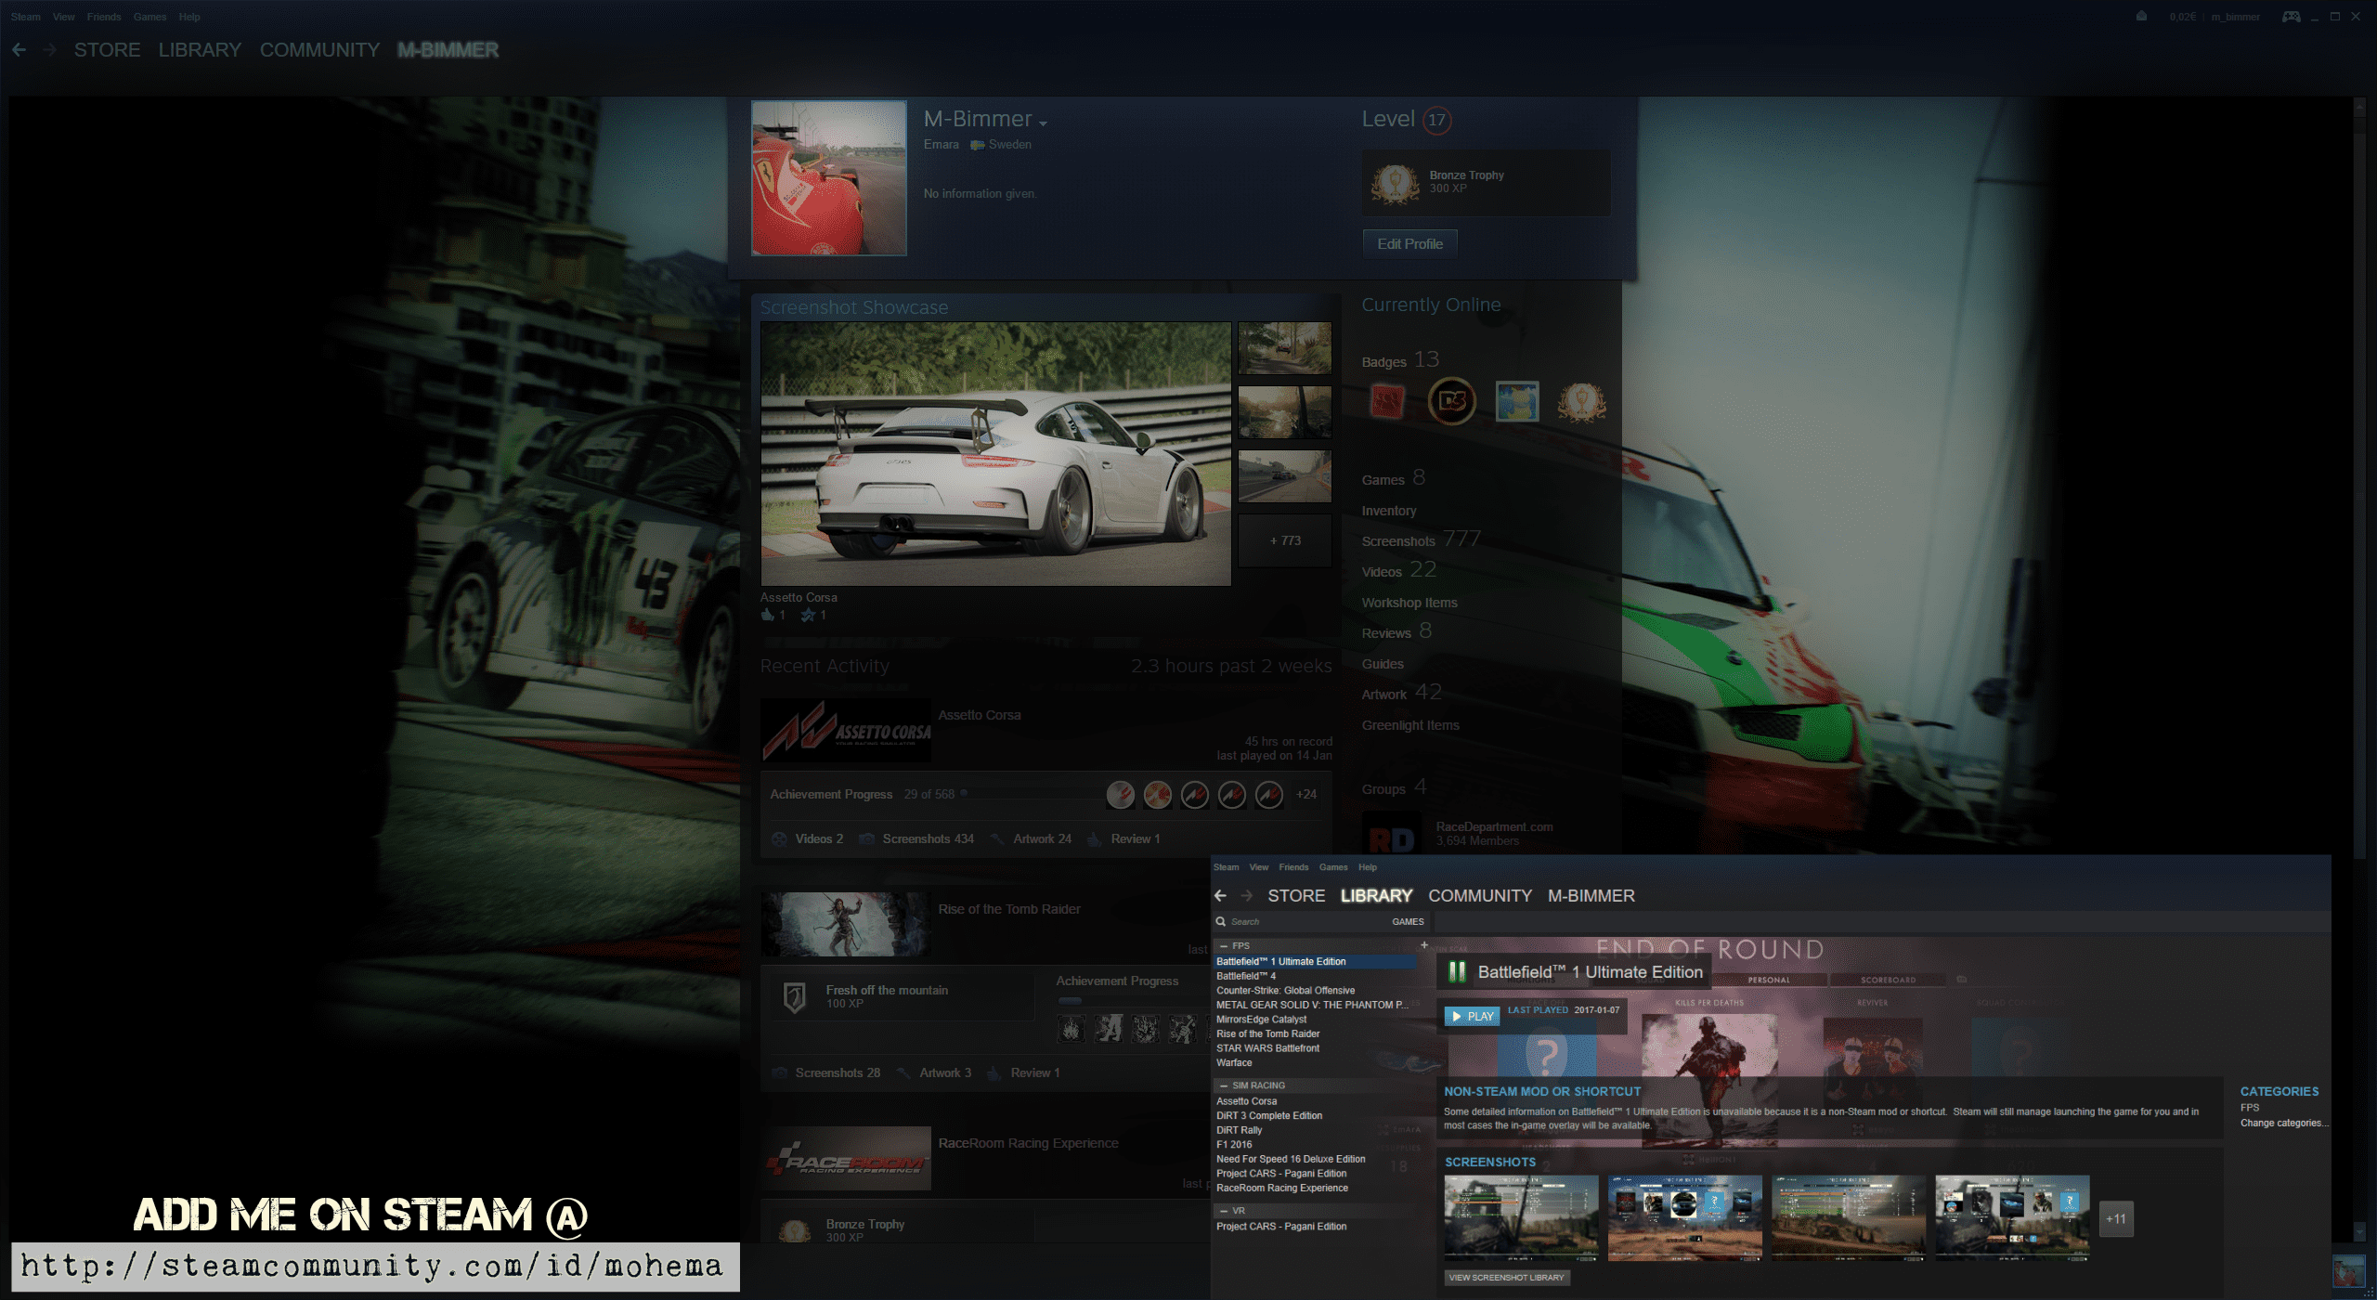Open the trophy wreath badge in the Badges row
Image resolution: width=2377 pixels, height=1300 pixels.
(x=1582, y=401)
